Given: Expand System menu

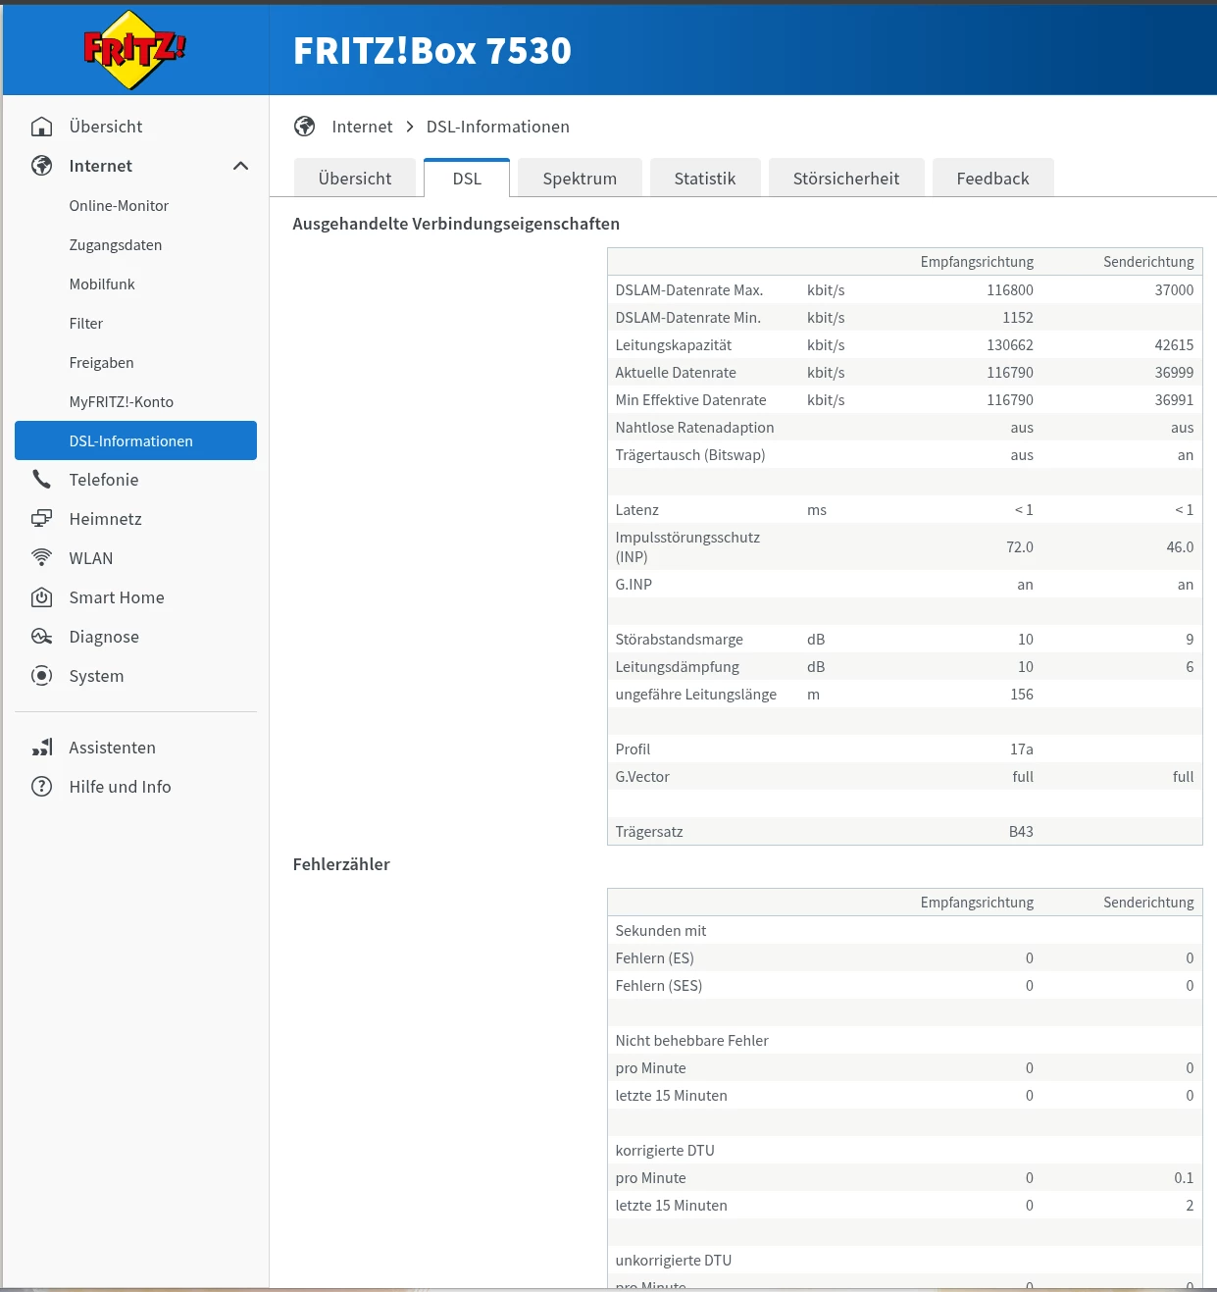Looking at the screenshot, I should (x=96, y=676).
